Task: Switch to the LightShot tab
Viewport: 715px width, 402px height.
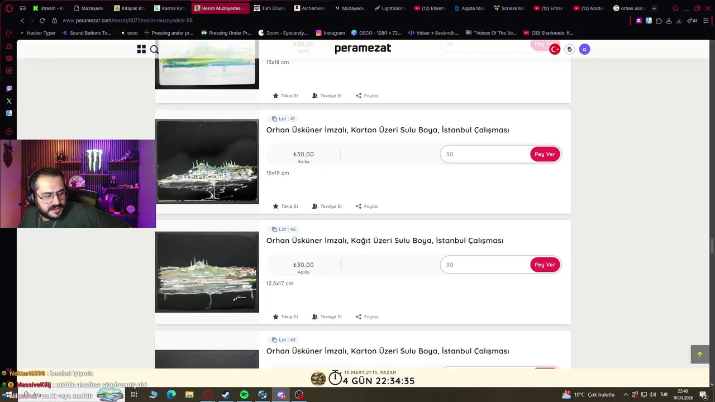Action: (390, 8)
